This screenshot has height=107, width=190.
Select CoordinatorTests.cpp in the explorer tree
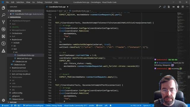(26, 55)
